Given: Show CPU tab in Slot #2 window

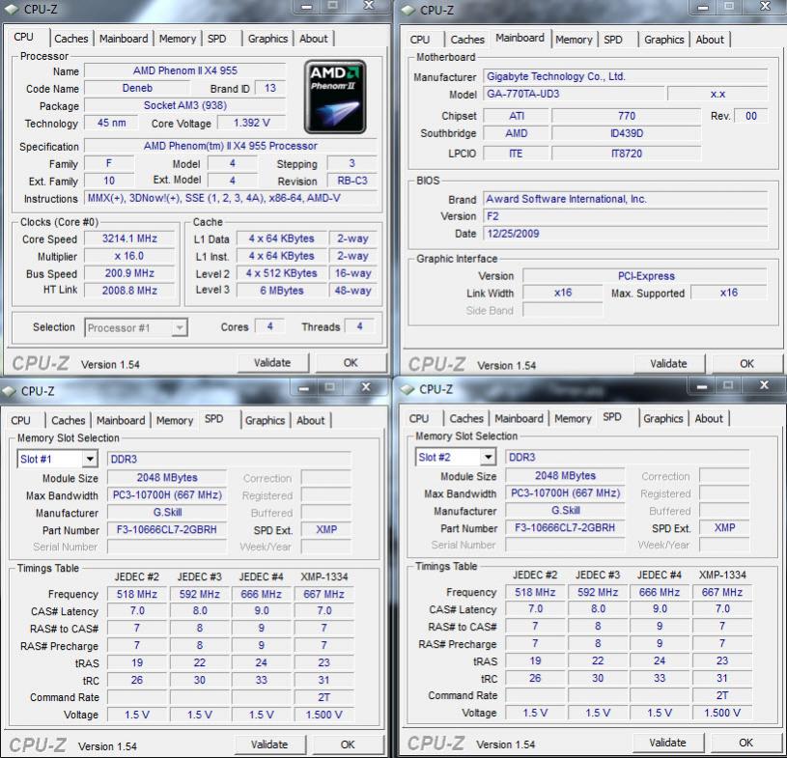Looking at the screenshot, I should point(418,419).
